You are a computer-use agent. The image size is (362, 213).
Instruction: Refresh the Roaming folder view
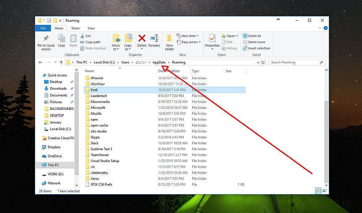click(x=263, y=63)
